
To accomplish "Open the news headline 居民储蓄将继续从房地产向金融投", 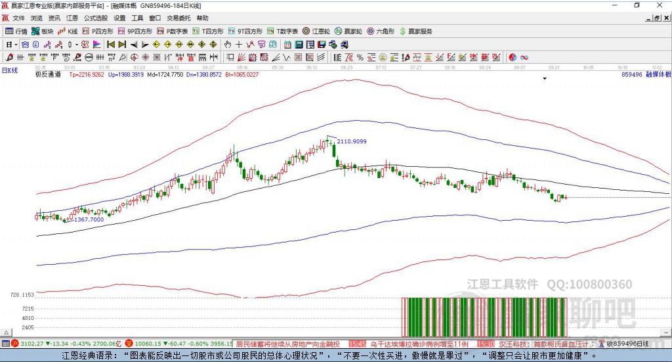I will 287,344.
